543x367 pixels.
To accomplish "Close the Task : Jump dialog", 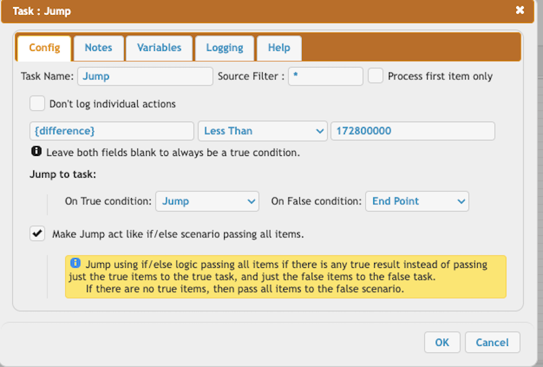I will (519, 10).
